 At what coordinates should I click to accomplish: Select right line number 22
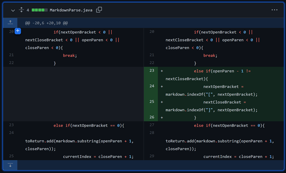(152, 63)
